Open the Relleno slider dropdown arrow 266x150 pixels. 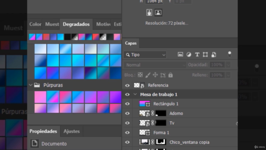(x=228, y=75)
